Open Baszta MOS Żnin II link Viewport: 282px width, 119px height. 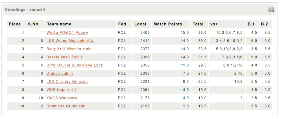tap(65, 57)
